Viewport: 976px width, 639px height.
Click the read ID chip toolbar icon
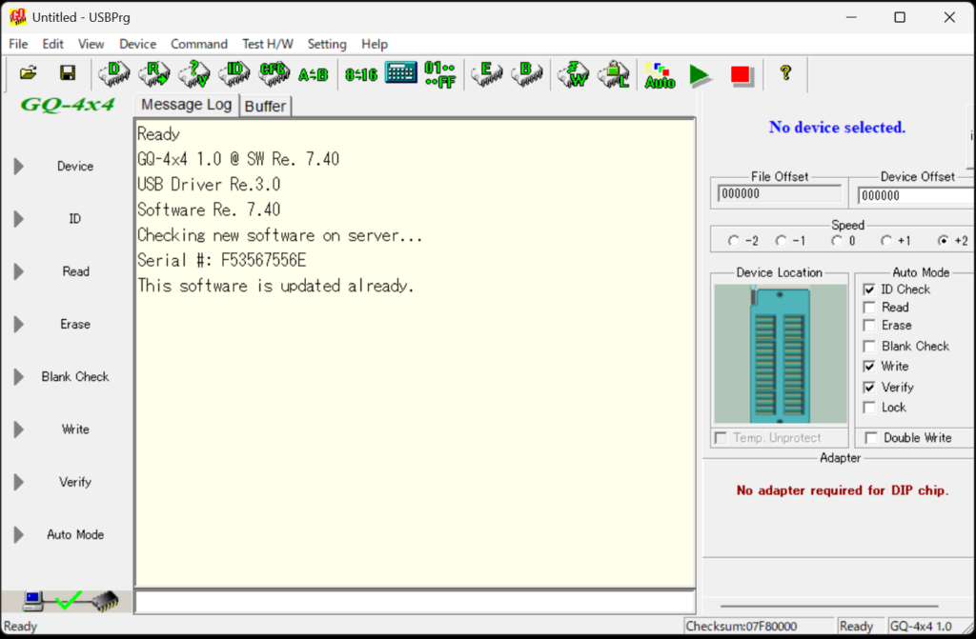tap(234, 73)
